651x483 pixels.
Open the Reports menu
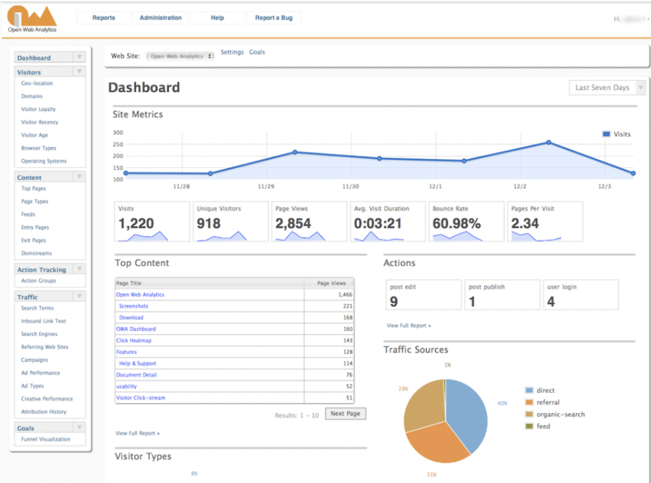tap(103, 17)
